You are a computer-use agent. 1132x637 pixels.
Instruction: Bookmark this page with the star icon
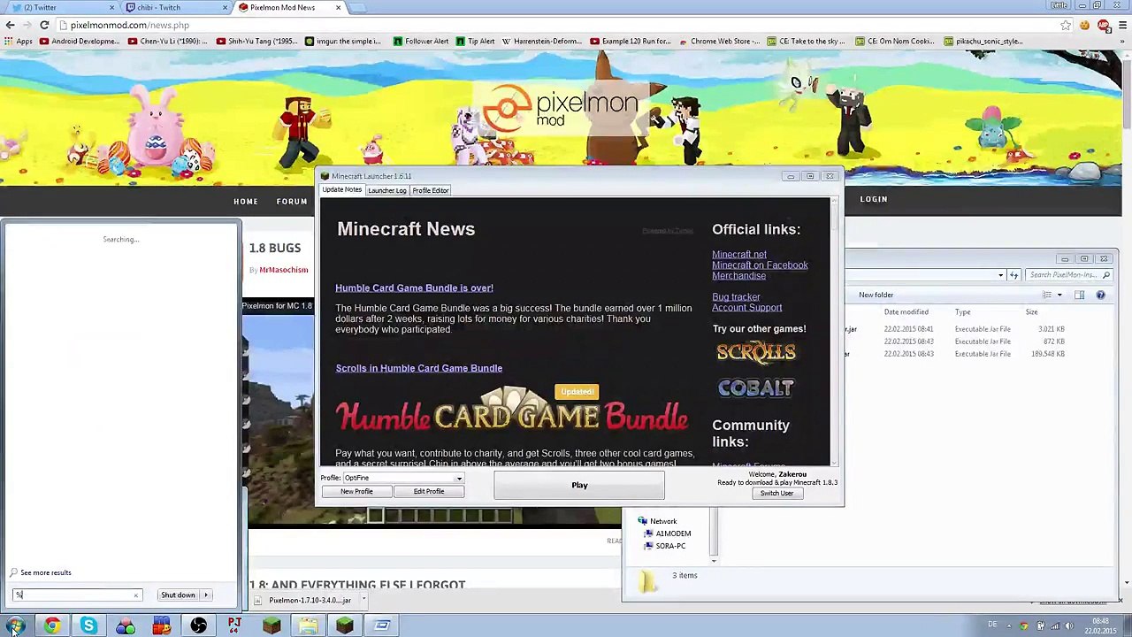pos(1066,25)
